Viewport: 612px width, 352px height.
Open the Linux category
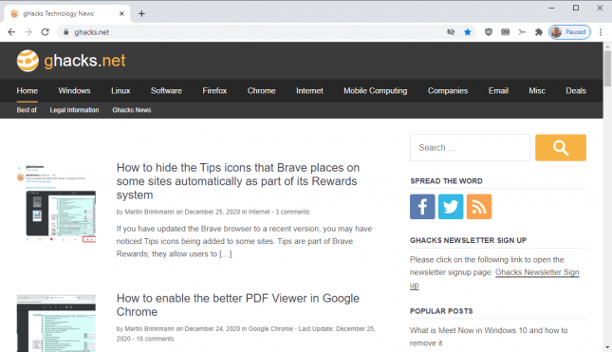point(121,90)
